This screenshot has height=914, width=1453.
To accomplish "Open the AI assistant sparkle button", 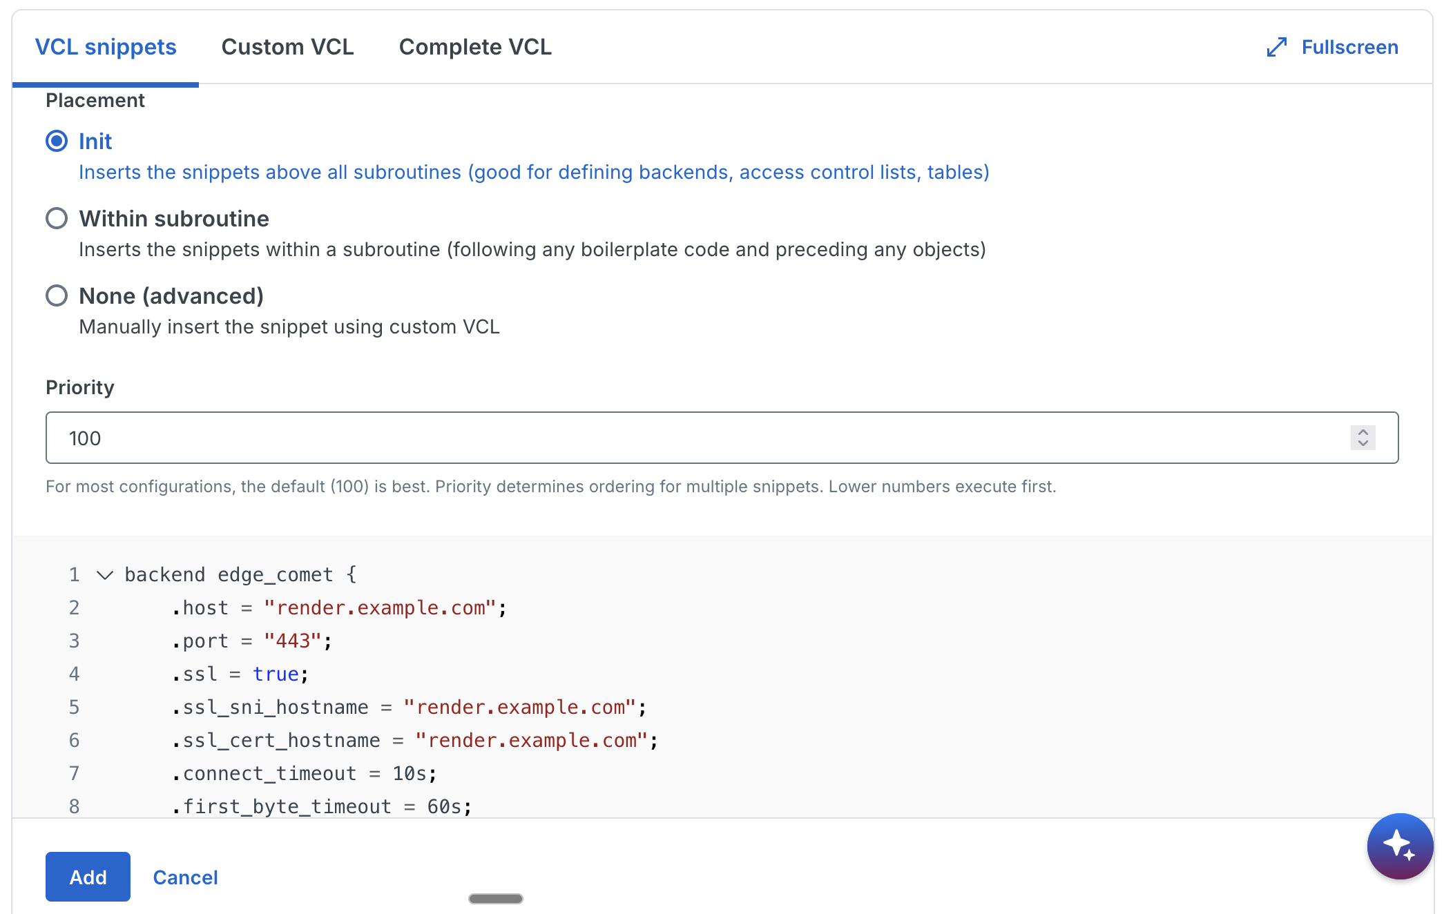I will [1399, 846].
